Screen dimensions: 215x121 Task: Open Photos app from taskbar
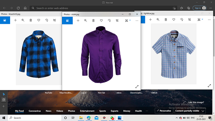119,118
